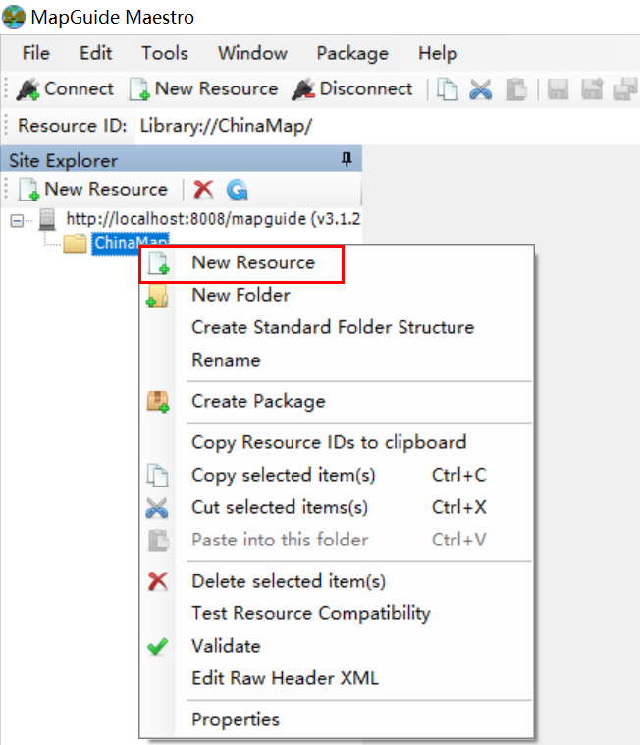Choose Edit Raw Header XML
The image size is (640, 745).
[337, 678]
